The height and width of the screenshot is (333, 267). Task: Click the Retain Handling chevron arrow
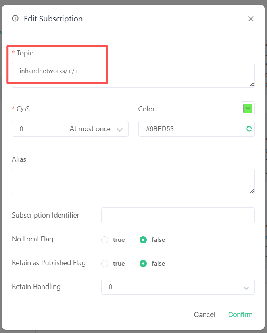pyautogui.click(x=246, y=287)
